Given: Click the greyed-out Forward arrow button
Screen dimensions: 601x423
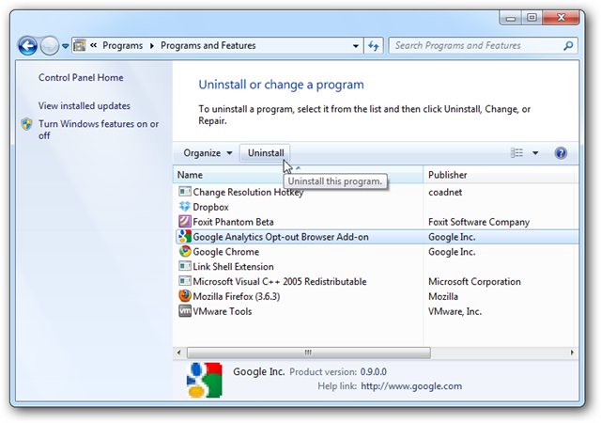Looking at the screenshot, I should (x=50, y=46).
